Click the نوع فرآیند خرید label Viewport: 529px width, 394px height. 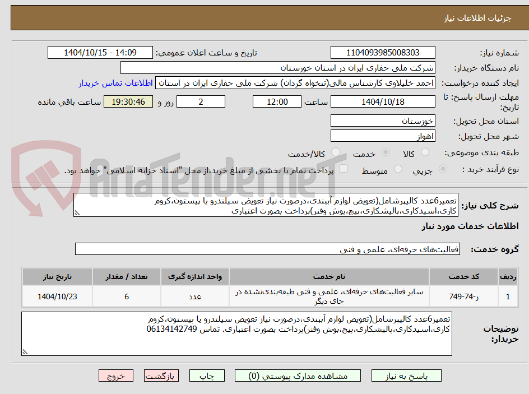(490, 169)
